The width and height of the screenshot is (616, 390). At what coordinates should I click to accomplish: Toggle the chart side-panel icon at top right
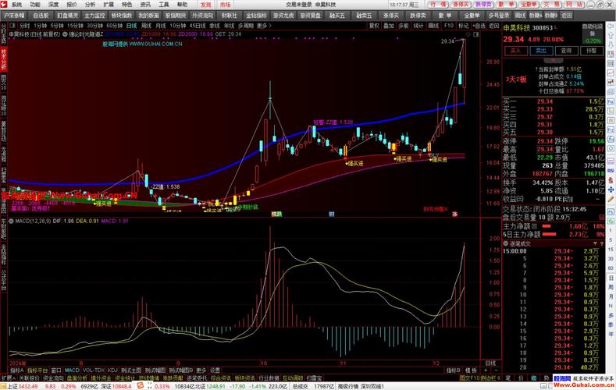(476, 34)
